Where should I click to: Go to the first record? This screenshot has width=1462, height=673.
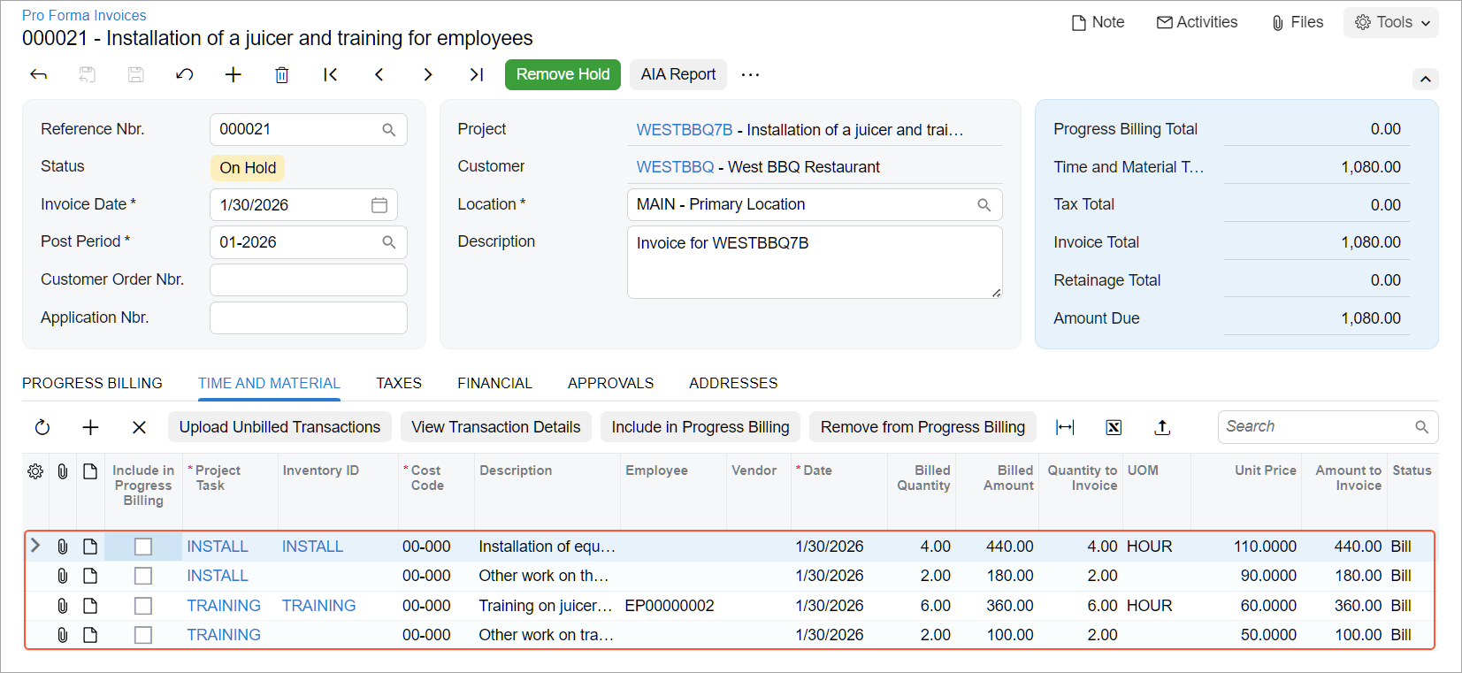pos(330,74)
